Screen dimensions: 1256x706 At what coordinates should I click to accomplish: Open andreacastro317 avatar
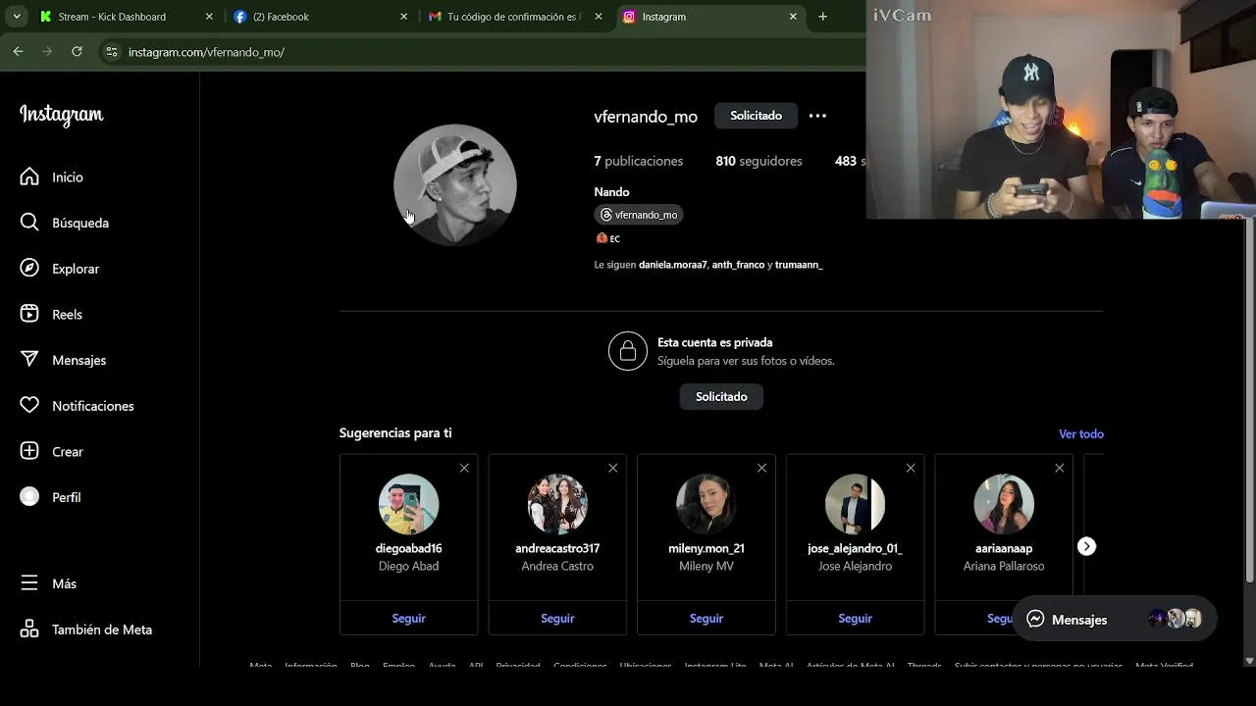click(x=557, y=504)
